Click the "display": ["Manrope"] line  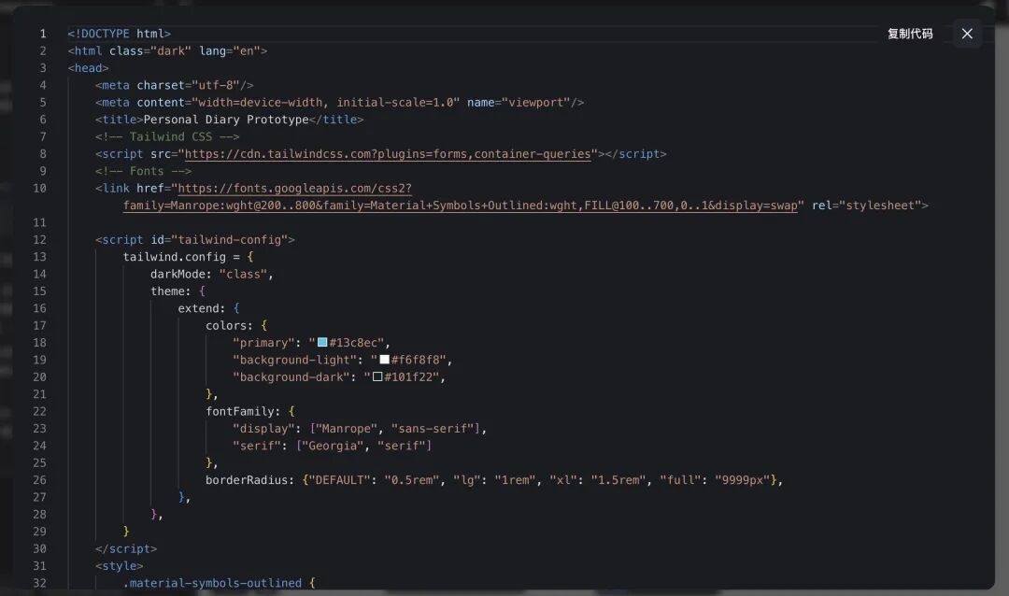pos(360,428)
